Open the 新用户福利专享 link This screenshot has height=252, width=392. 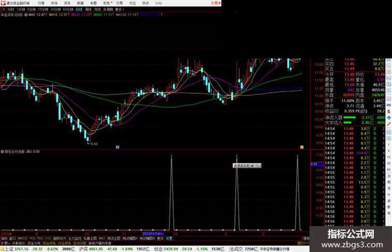(100, 243)
